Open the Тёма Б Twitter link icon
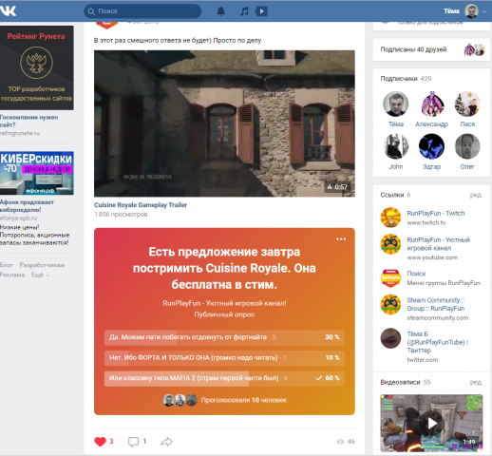The height and width of the screenshot is (456, 492). coord(390,338)
